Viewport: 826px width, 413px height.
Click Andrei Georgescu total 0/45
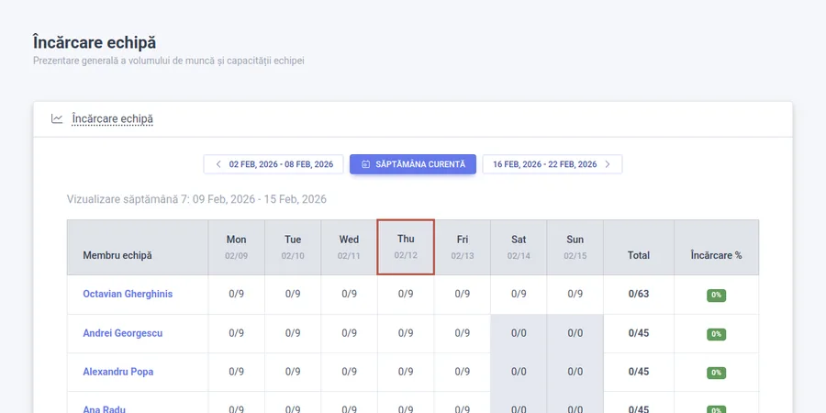(x=639, y=333)
